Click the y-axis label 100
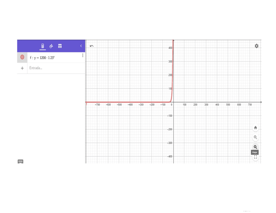 coord(170,89)
